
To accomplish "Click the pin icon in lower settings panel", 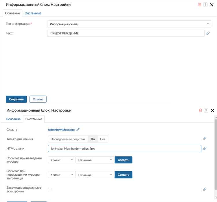I will tap(206, 110).
